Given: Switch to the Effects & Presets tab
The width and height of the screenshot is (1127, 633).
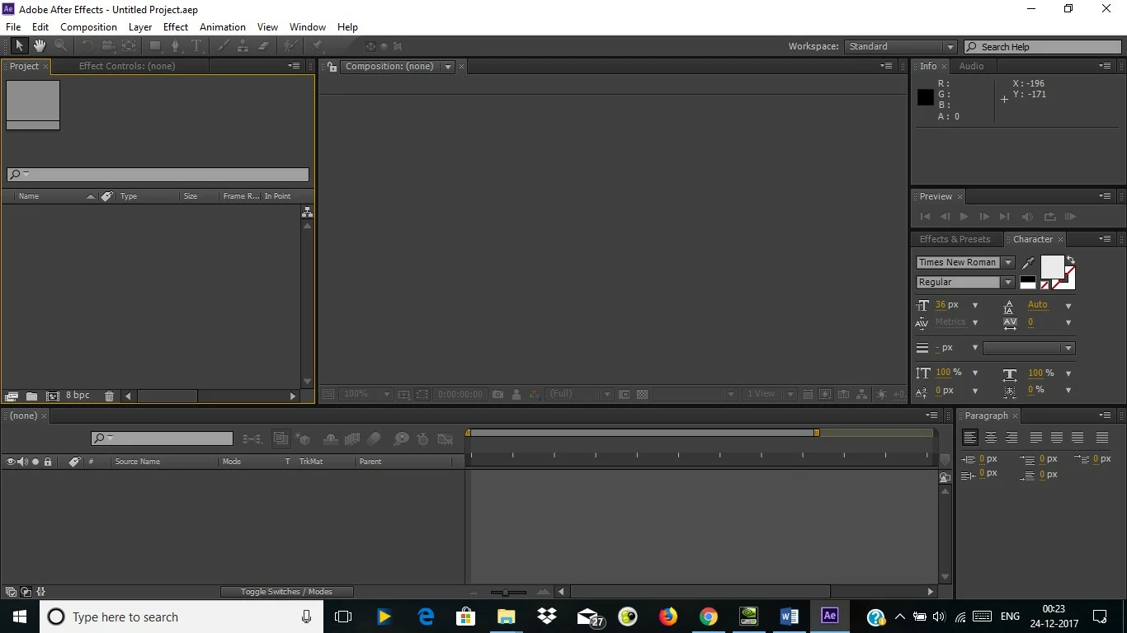Looking at the screenshot, I should click(x=955, y=239).
